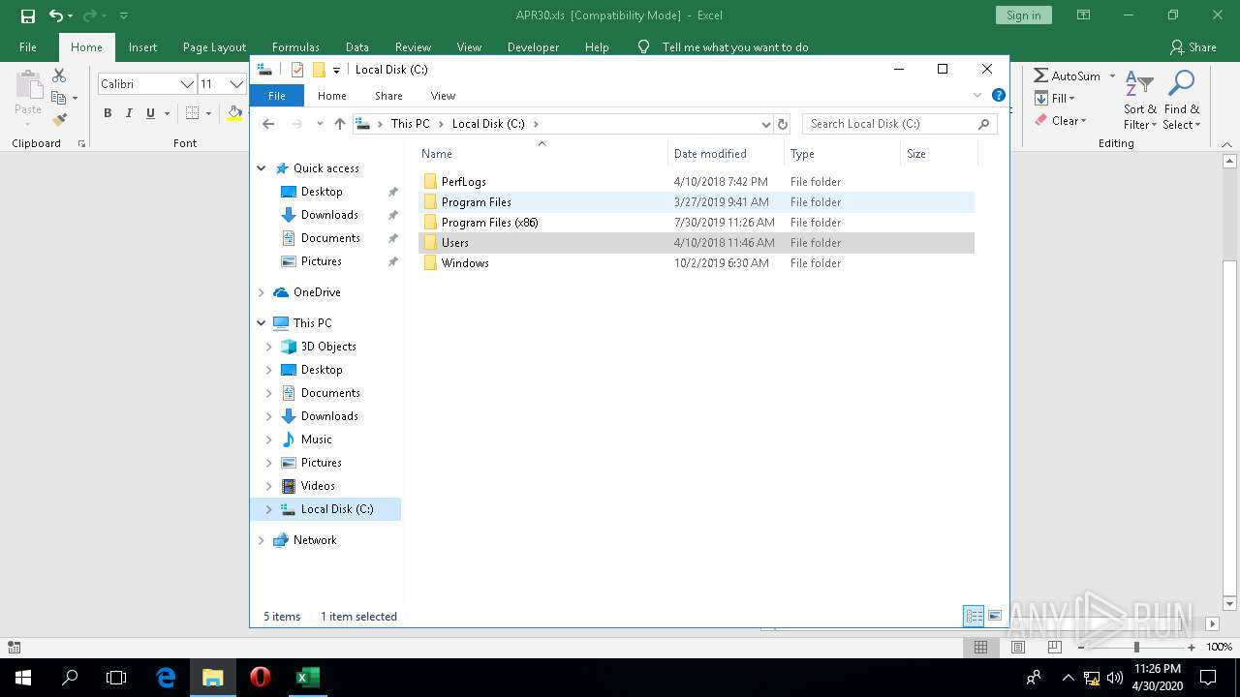Refresh the Local Disk (C:) folder view
Image resolution: width=1240 pixels, height=697 pixels.
click(783, 124)
